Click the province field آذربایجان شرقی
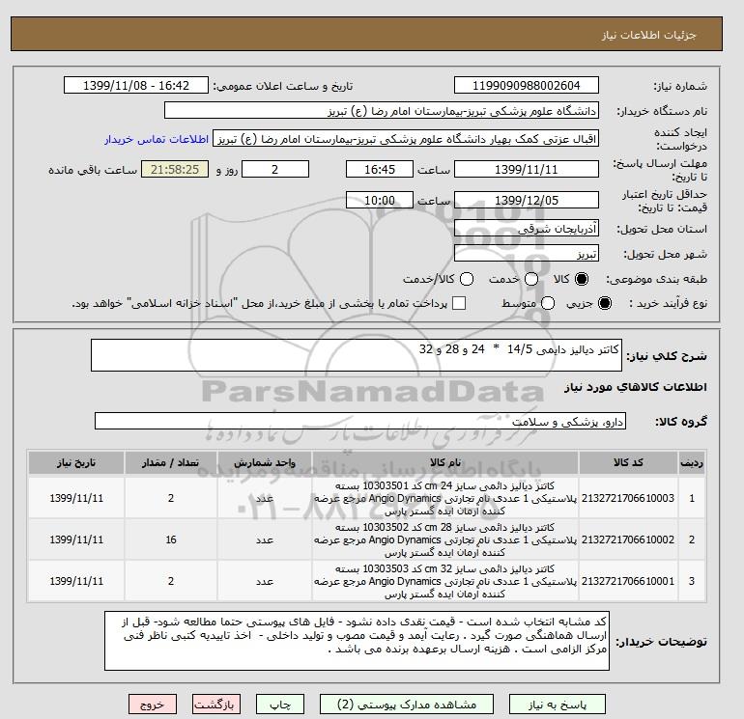744x719 pixels. (527, 229)
